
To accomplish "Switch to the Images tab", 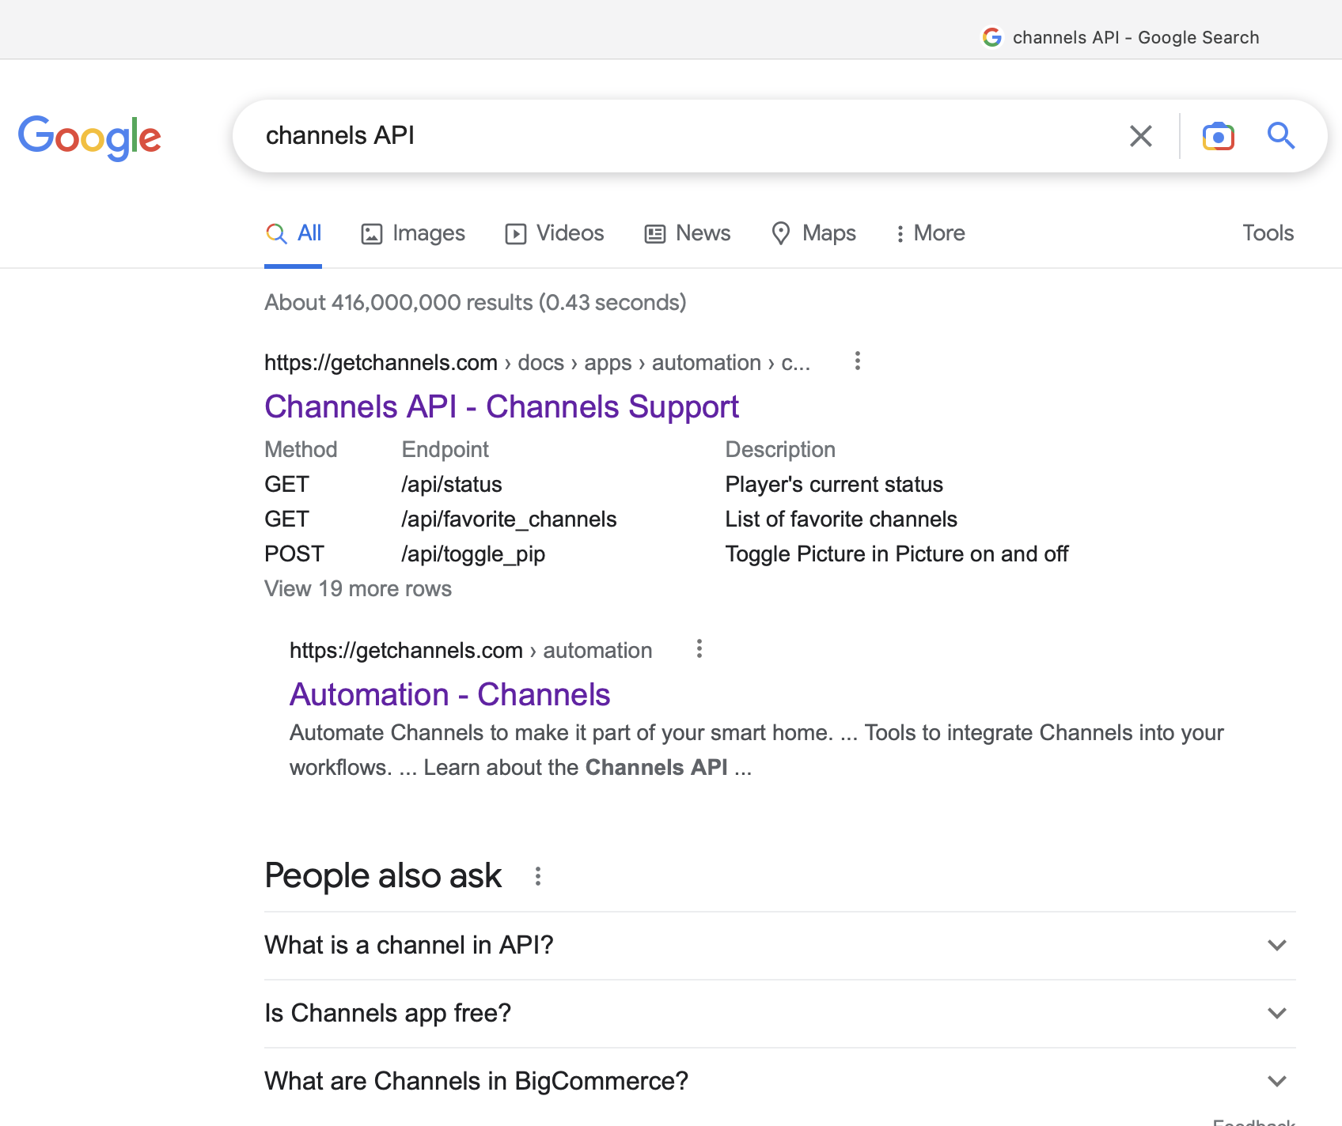I will coord(413,233).
